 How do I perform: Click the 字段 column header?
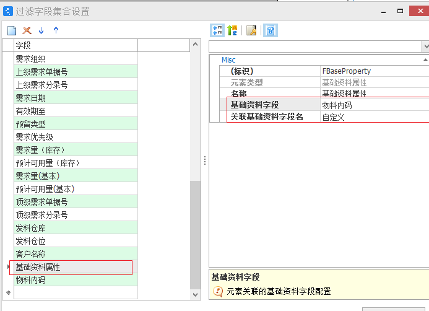click(x=74, y=45)
